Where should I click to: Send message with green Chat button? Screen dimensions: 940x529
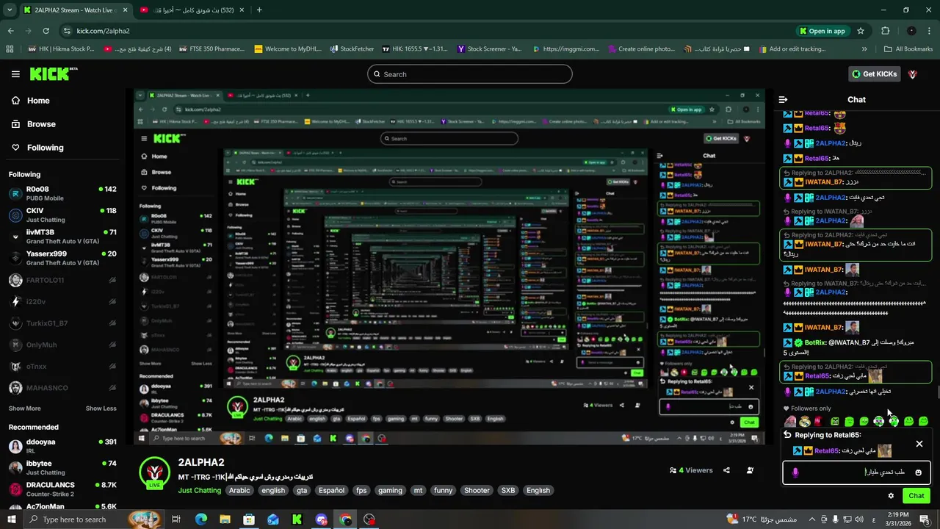click(x=916, y=496)
